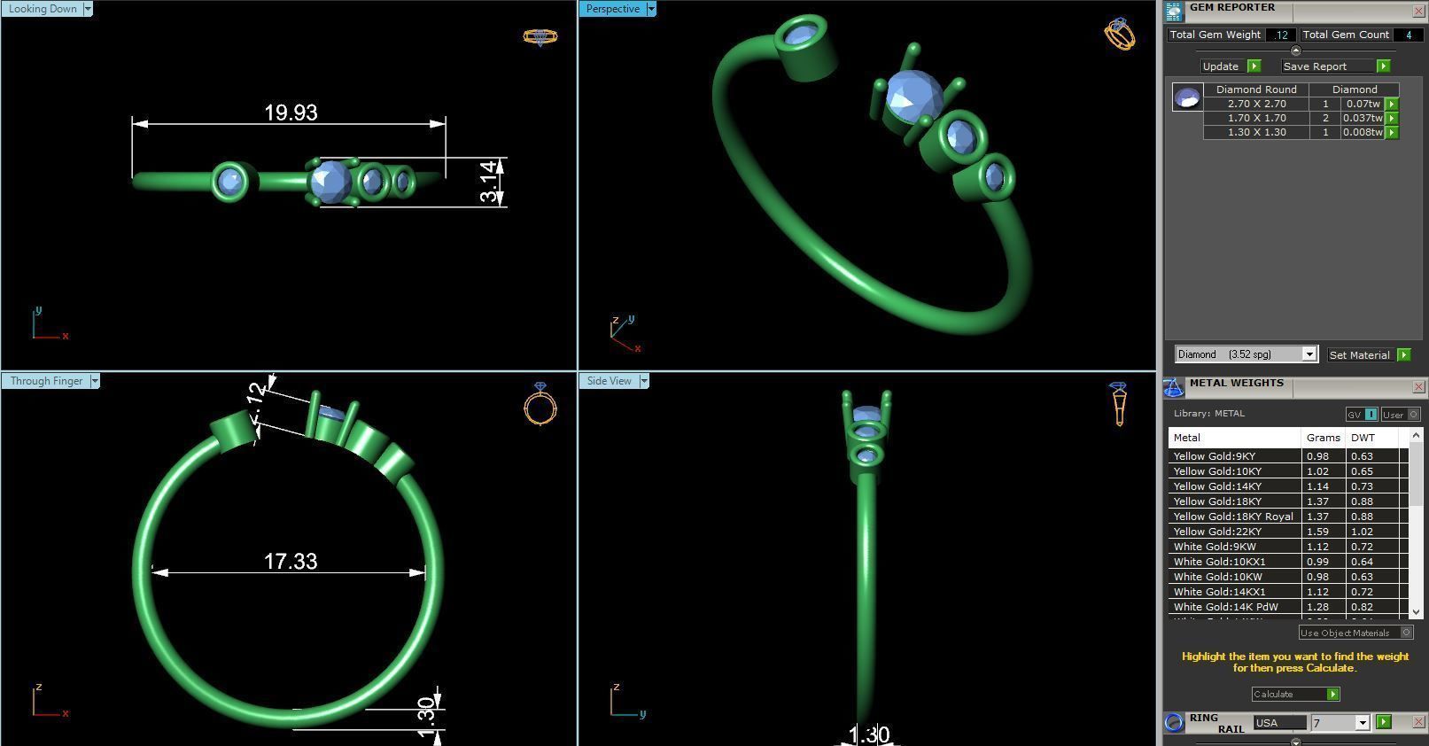Click the Looking Down viewport orientation ring icon
Image resolution: width=1429 pixels, height=746 pixels.
tap(540, 36)
